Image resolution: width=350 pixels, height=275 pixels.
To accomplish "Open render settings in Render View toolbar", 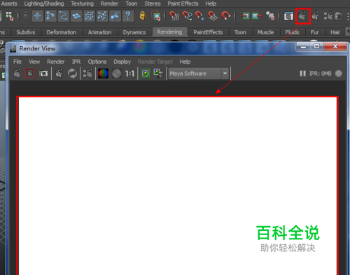I will click(x=87, y=73).
